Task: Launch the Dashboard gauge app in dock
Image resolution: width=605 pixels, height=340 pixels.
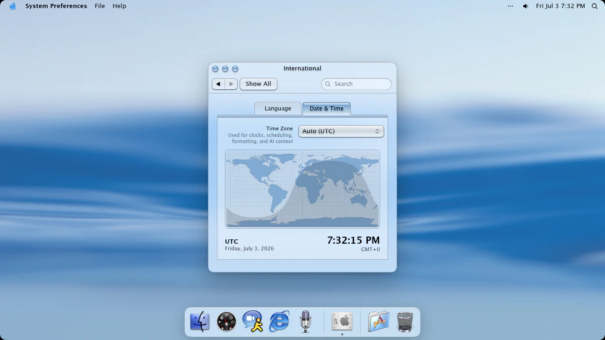Action: click(x=226, y=322)
